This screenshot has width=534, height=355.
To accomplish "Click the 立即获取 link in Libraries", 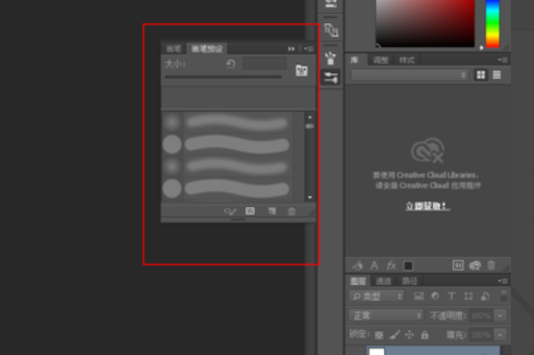I will pos(427,206).
